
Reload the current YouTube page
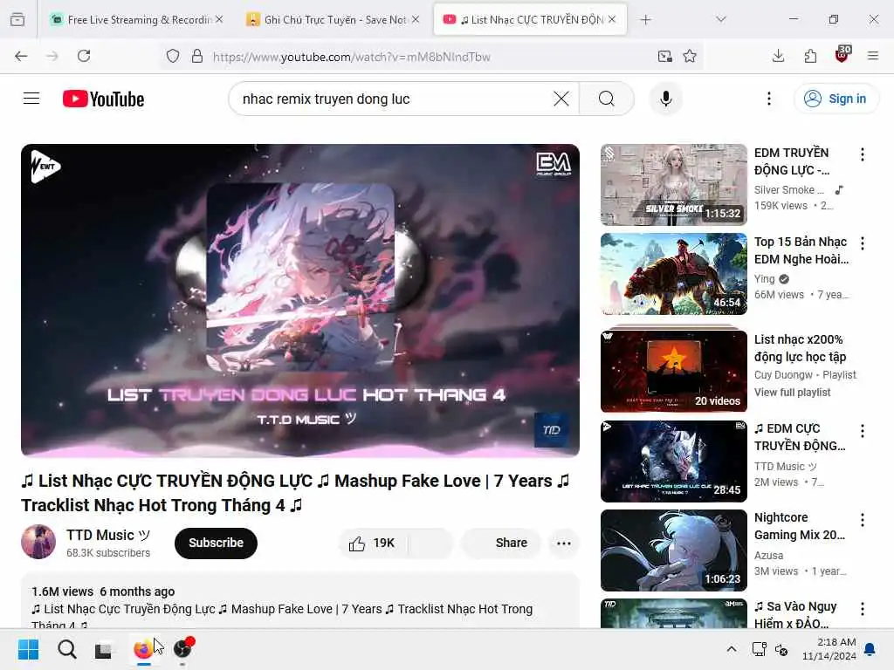tap(84, 56)
